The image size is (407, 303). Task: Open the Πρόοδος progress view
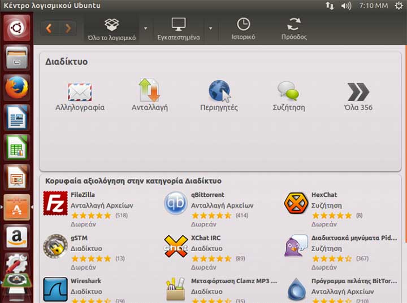tap(294, 29)
